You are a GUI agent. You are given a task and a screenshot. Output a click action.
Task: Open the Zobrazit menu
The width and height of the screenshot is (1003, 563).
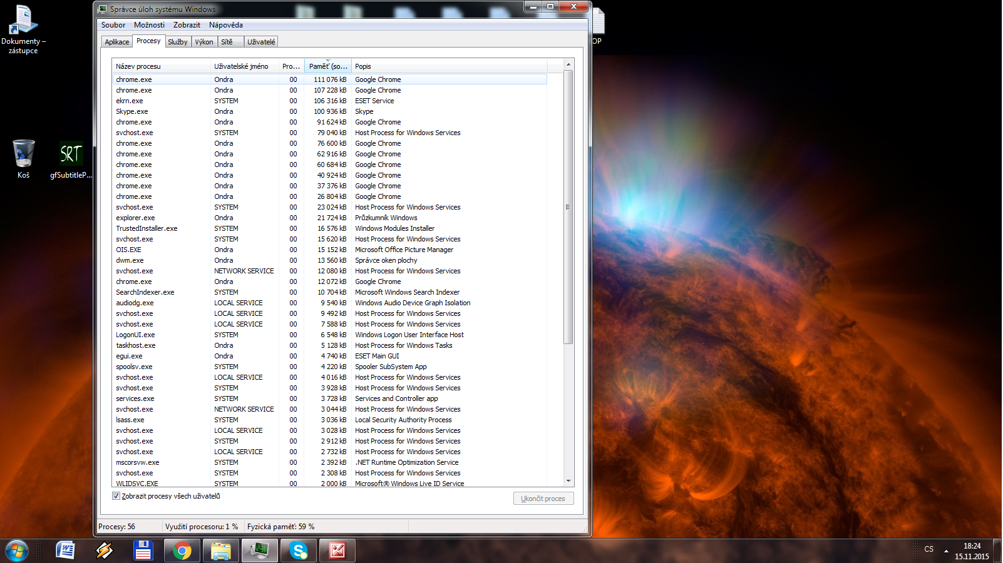pyautogui.click(x=187, y=25)
